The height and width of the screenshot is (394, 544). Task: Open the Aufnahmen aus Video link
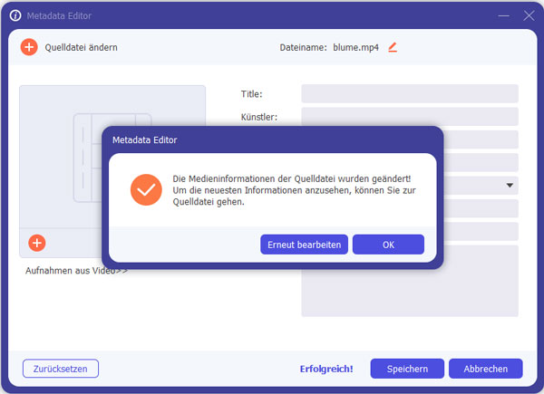click(76, 270)
